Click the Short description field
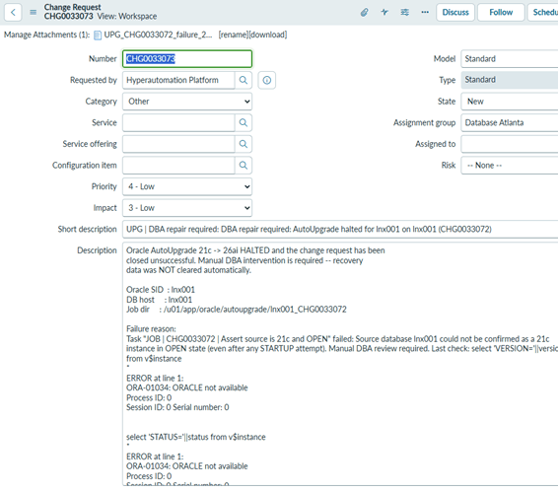This screenshot has width=558, height=492. [x=340, y=230]
